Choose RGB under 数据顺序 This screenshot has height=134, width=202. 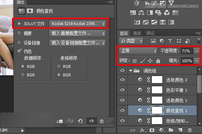[x=23, y=66]
